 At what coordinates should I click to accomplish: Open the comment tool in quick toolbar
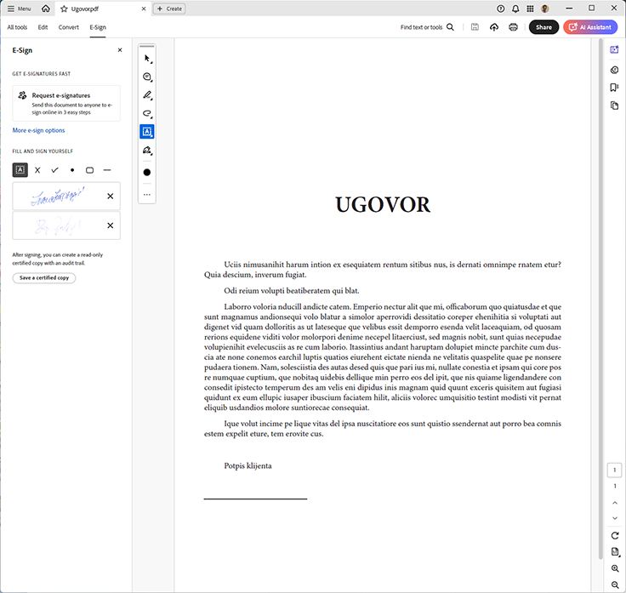point(147,77)
